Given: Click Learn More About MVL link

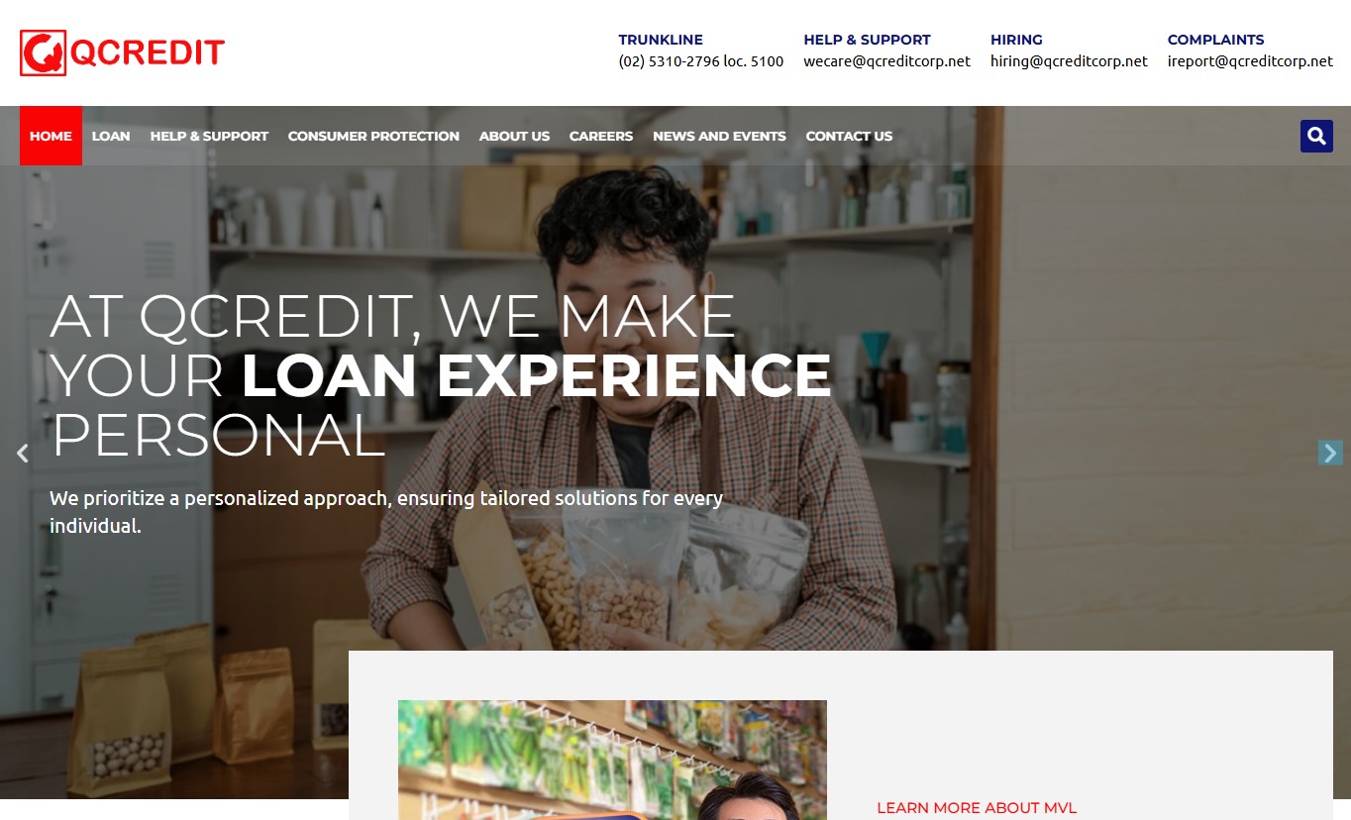Looking at the screenshot, I should [x=977, y=808].
